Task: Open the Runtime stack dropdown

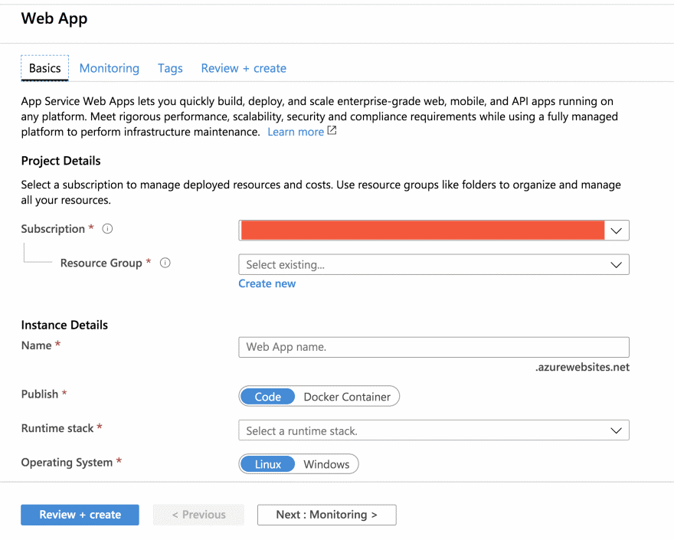Action: 434,430
